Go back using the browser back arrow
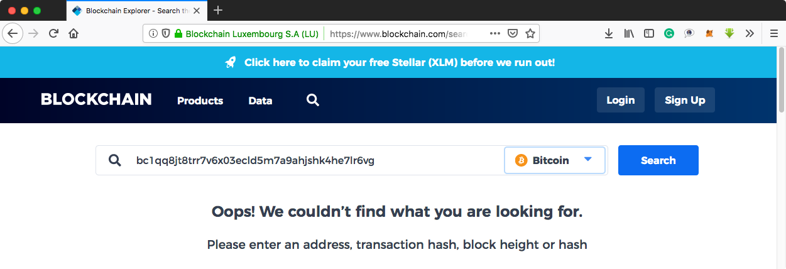786x269 pixels. coord(13,33)
